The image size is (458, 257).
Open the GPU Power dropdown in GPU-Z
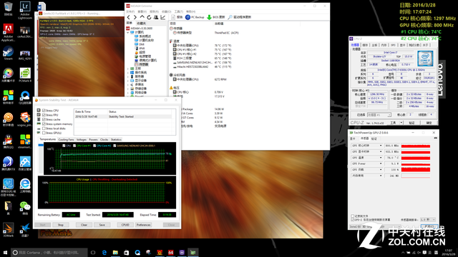coord(380,163)
